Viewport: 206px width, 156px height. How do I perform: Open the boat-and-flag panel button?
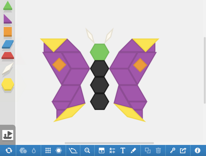click(x=8, y=135)
